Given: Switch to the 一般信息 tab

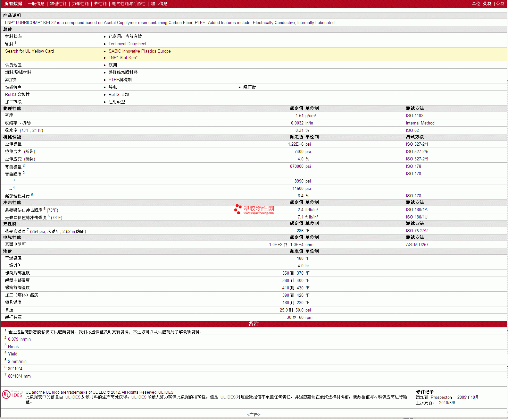Looking at the screenshot, I should coord(36,4).
